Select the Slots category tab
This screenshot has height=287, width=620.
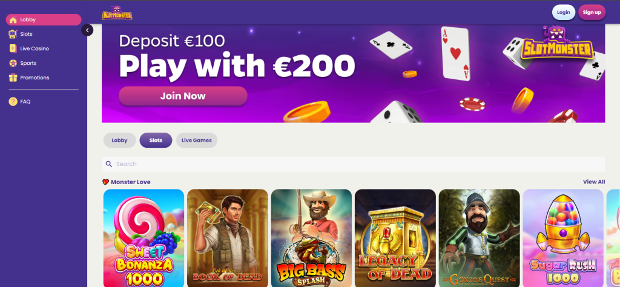(x=156, y=140)
